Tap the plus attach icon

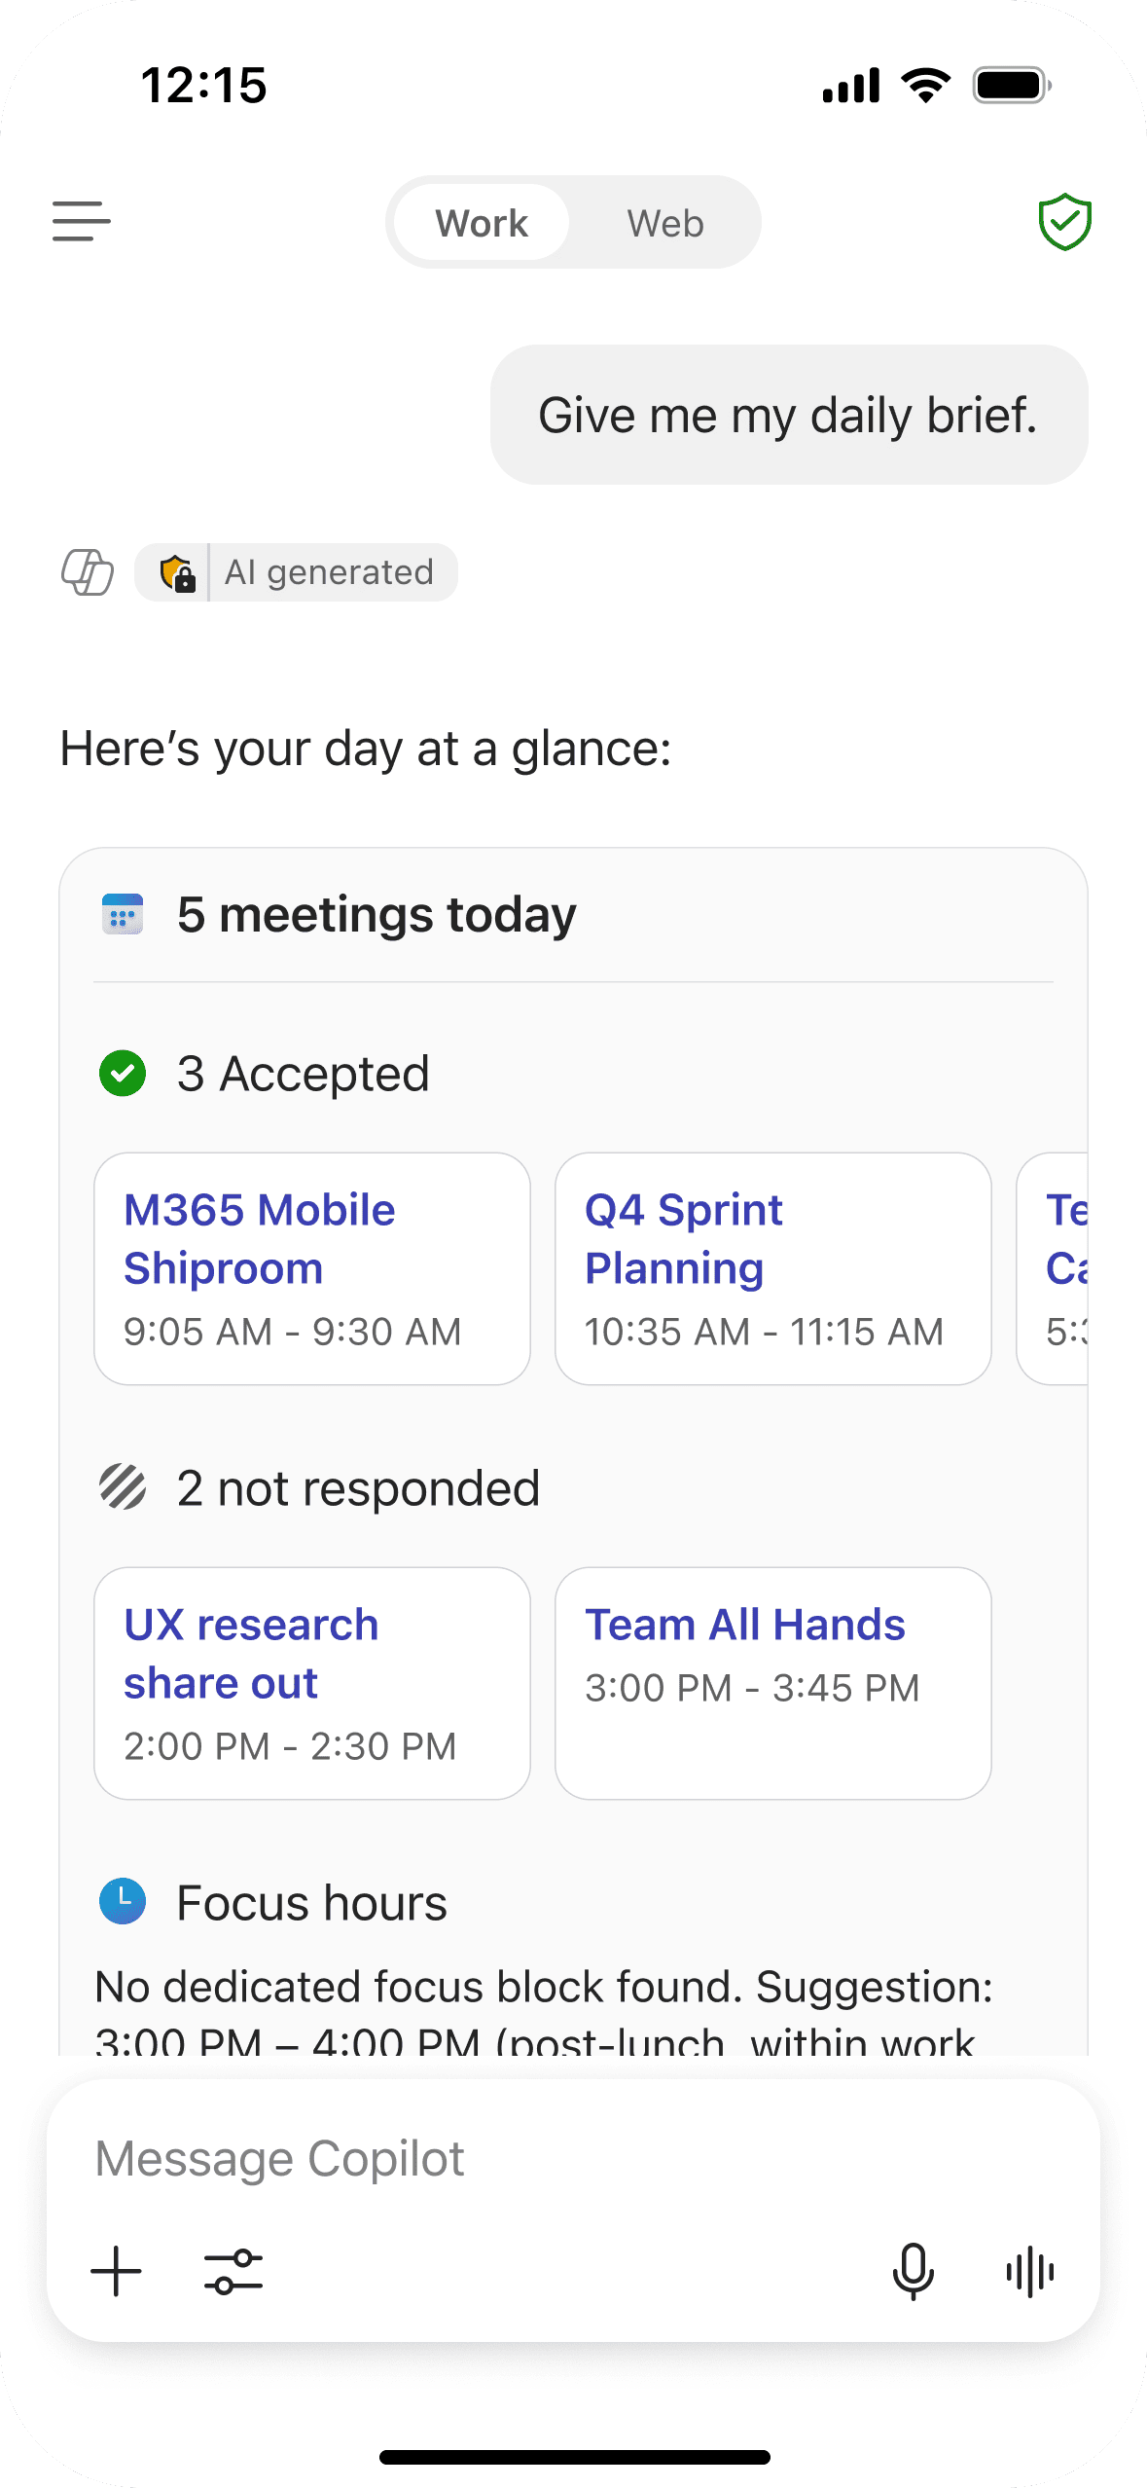(116, 2271)
